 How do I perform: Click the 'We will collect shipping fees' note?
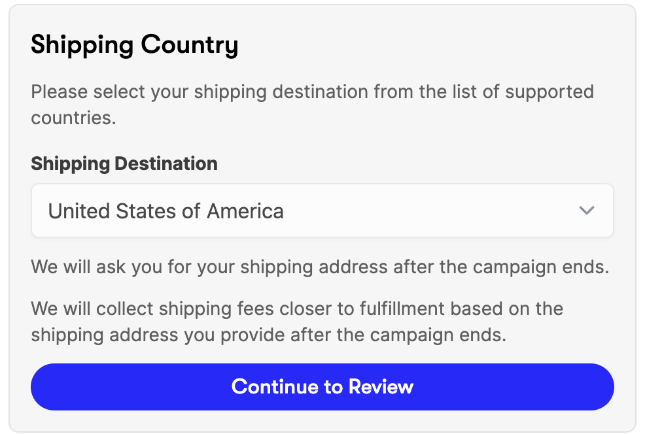[297, 309]
